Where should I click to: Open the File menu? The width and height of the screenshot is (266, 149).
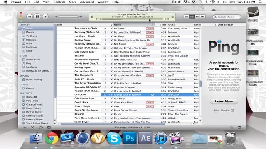pyautogui.click(x=27, y=2)
